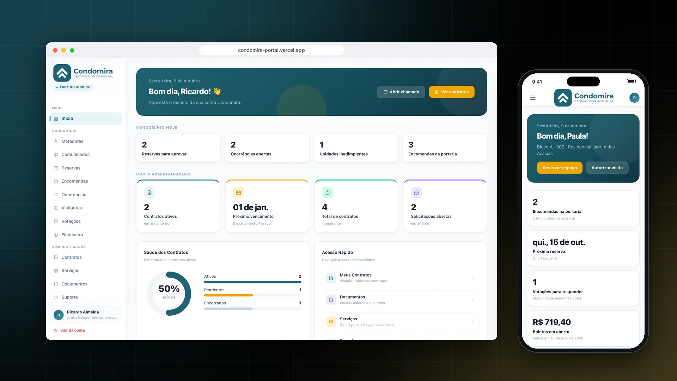
Task: Select Encomendas sidebar entry
Action: coord(86,181)
